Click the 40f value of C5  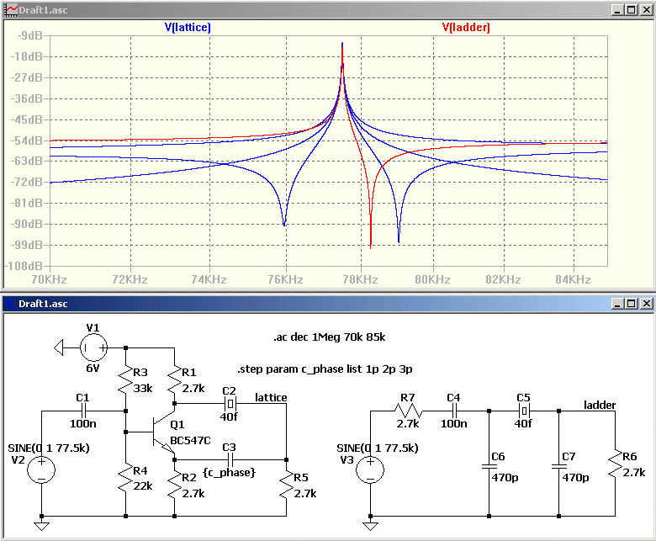coord(523,423)
